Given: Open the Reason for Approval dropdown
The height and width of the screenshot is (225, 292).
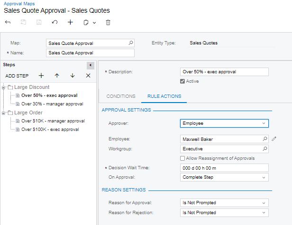Looking at the screenshot, I should point(224,203).
